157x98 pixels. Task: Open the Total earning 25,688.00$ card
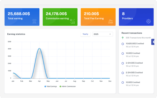pyautogui.click(x=22, y=17)
